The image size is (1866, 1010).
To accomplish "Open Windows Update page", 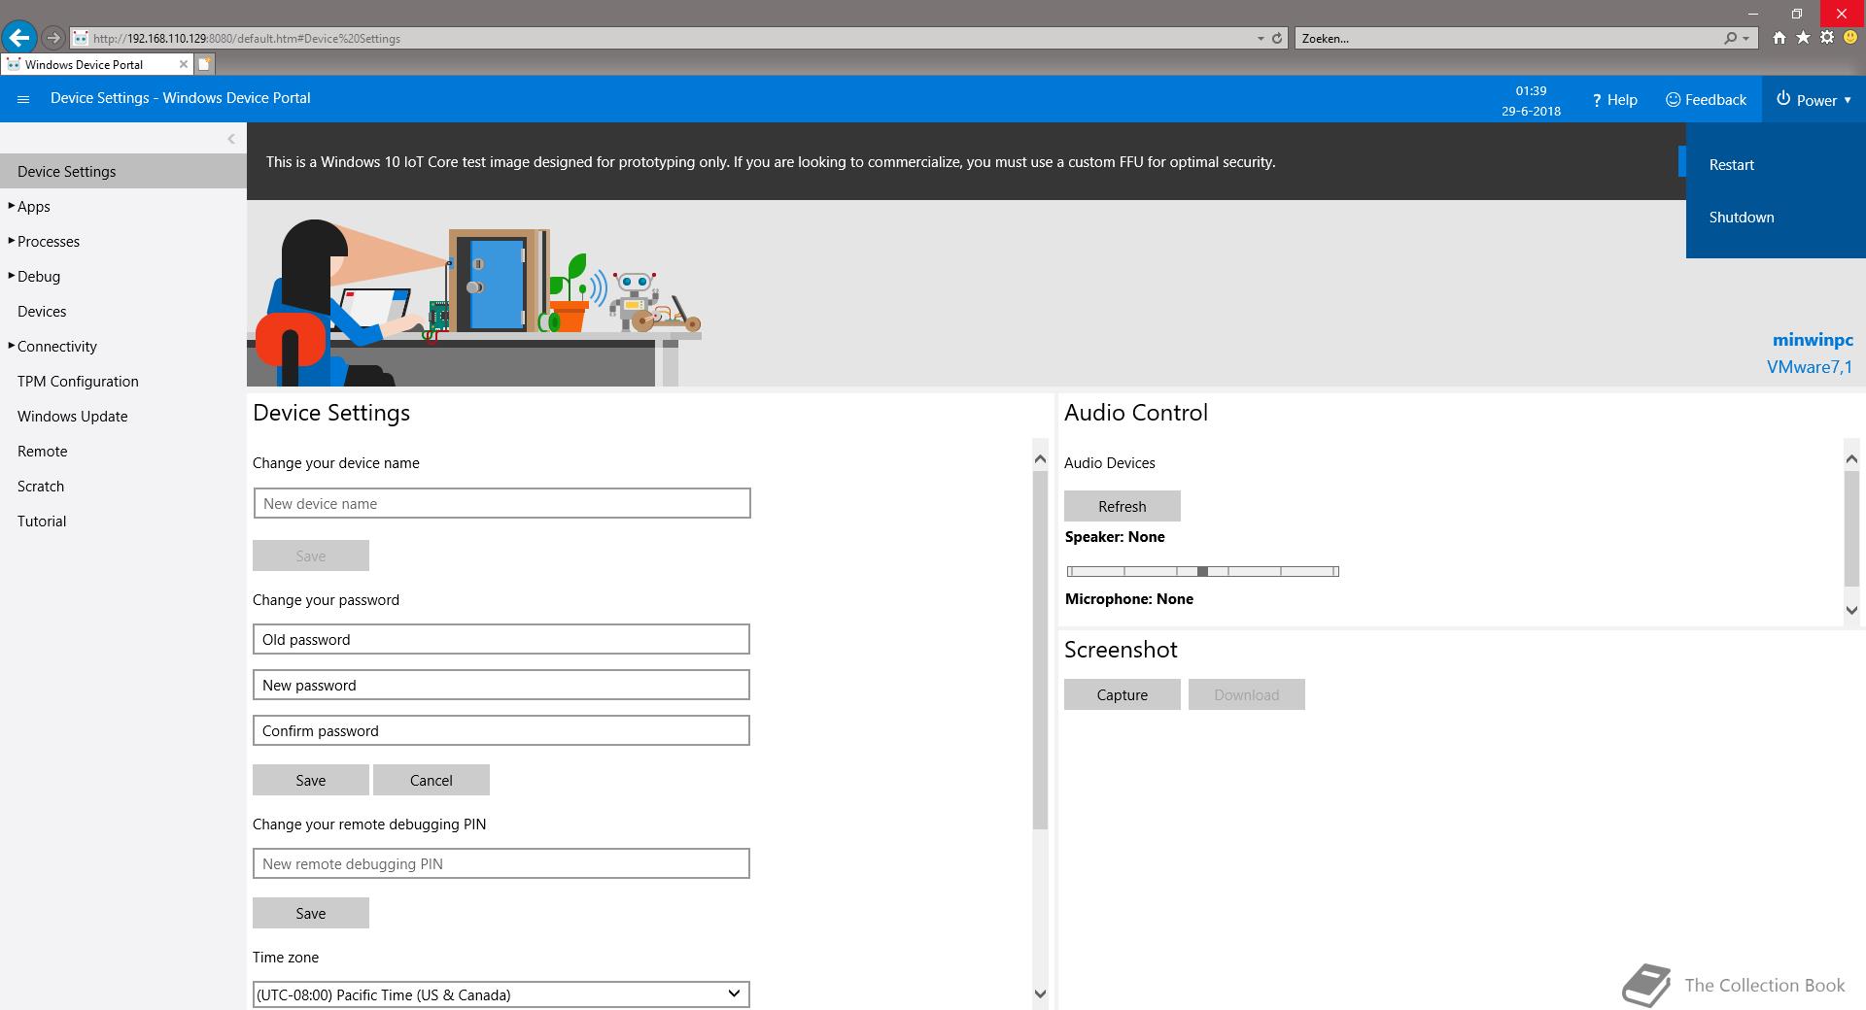I will click(72, 416).
